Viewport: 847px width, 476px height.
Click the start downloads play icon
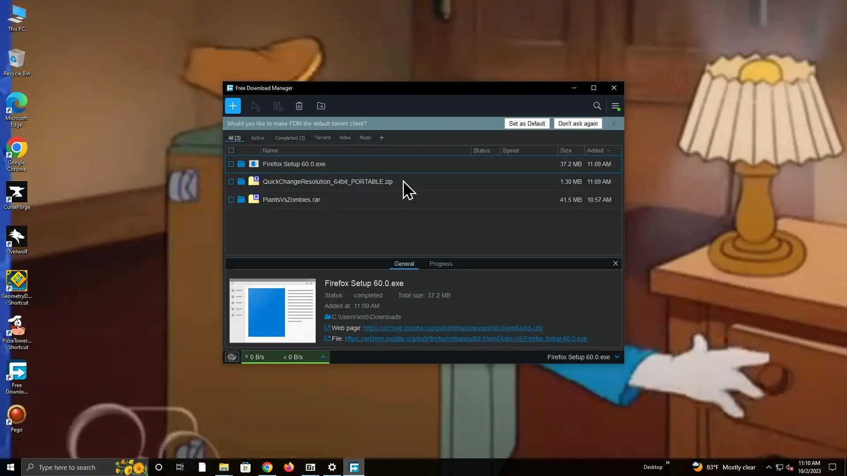255,106
